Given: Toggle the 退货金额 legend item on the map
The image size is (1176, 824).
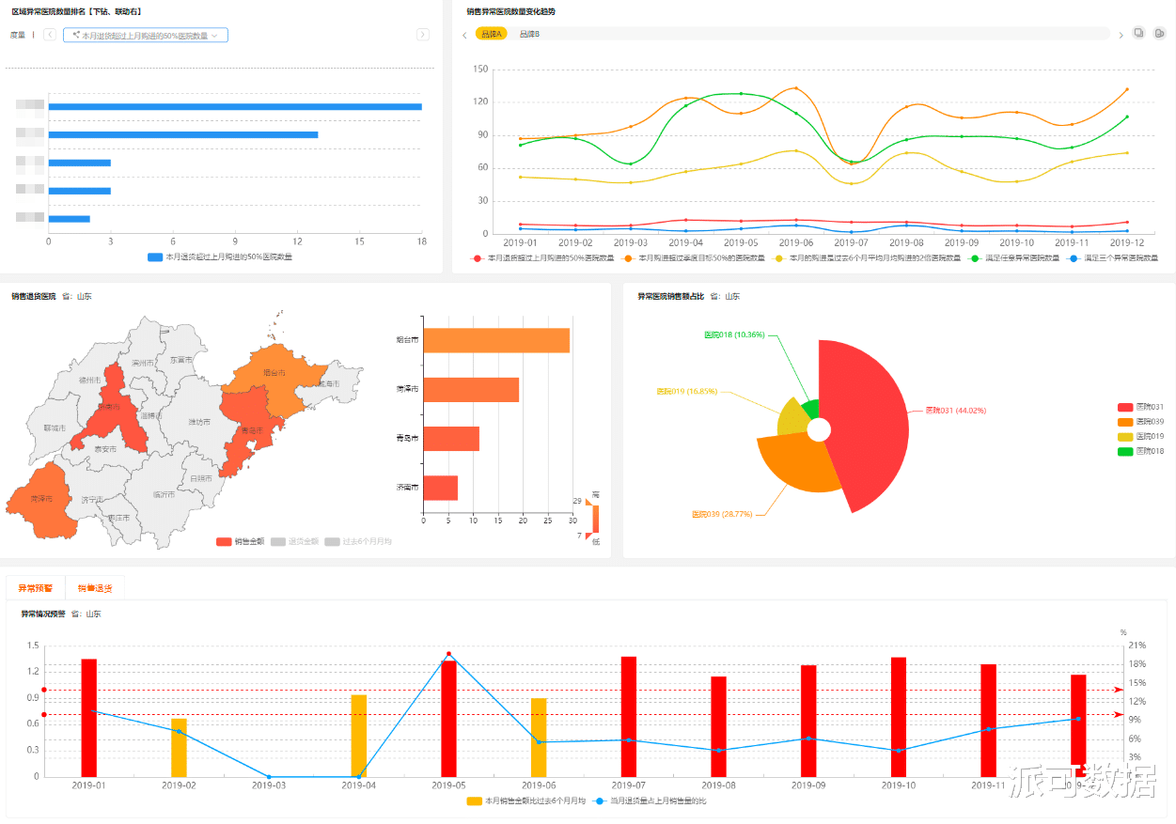Looking at the screenshot, I should pyautogui.click(x=295, y=541).
